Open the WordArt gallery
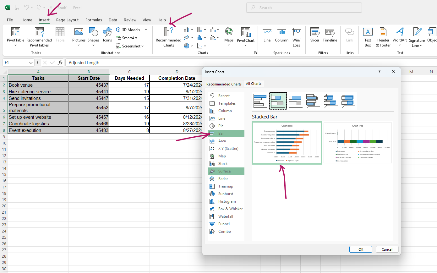The image size is (437, 273). 400,37
